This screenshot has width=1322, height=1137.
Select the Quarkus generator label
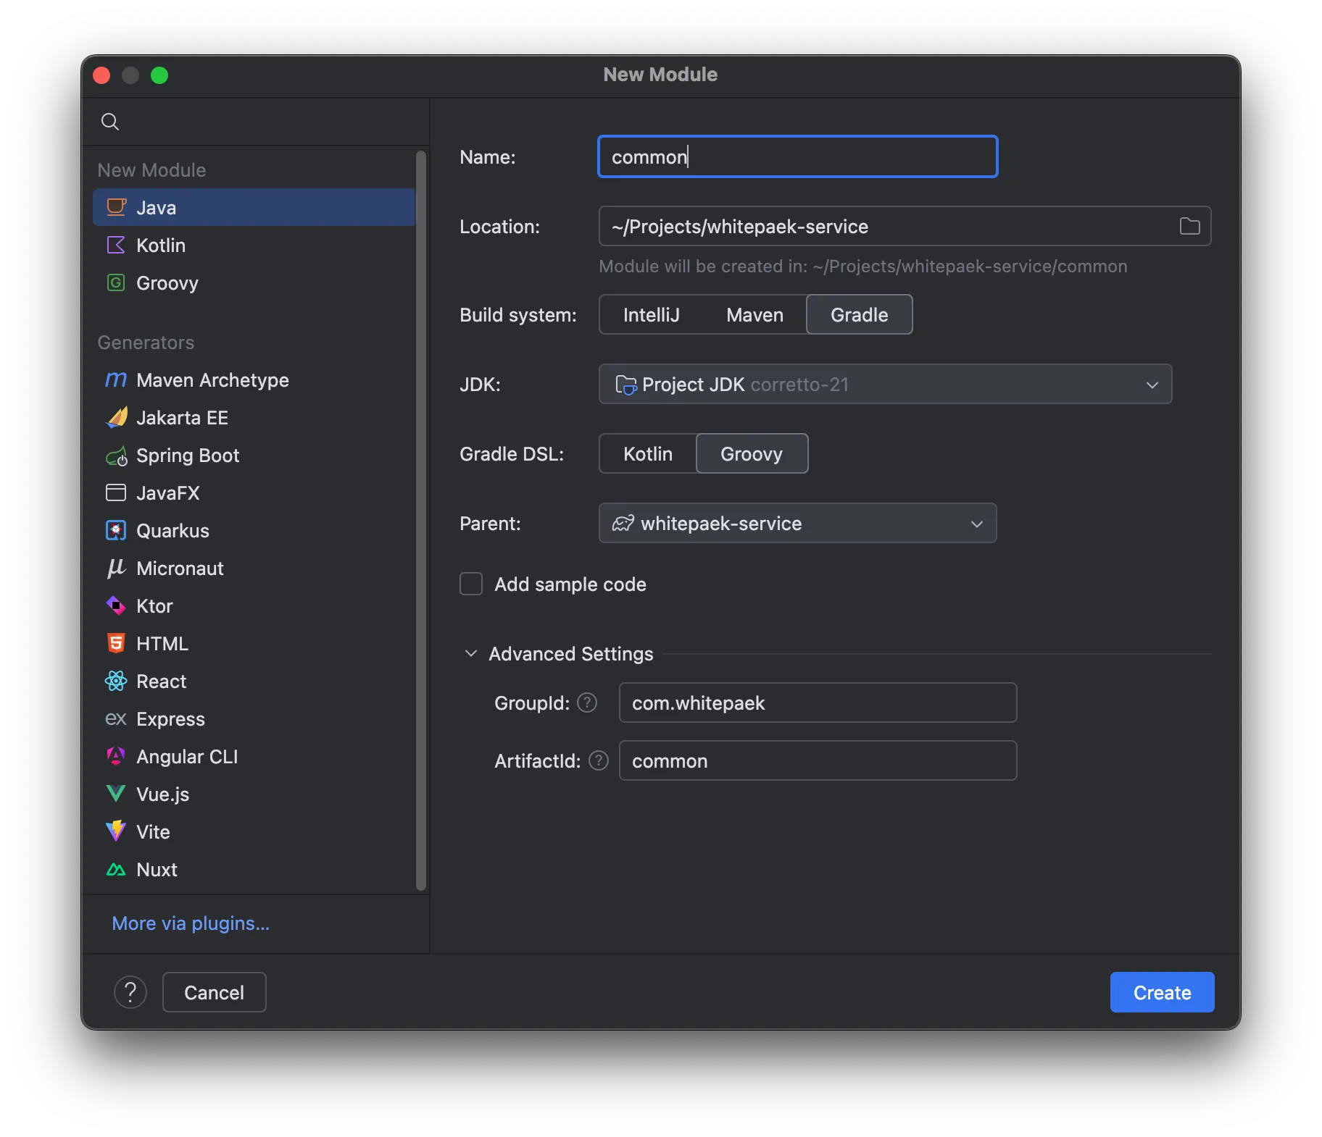point(172,530)
